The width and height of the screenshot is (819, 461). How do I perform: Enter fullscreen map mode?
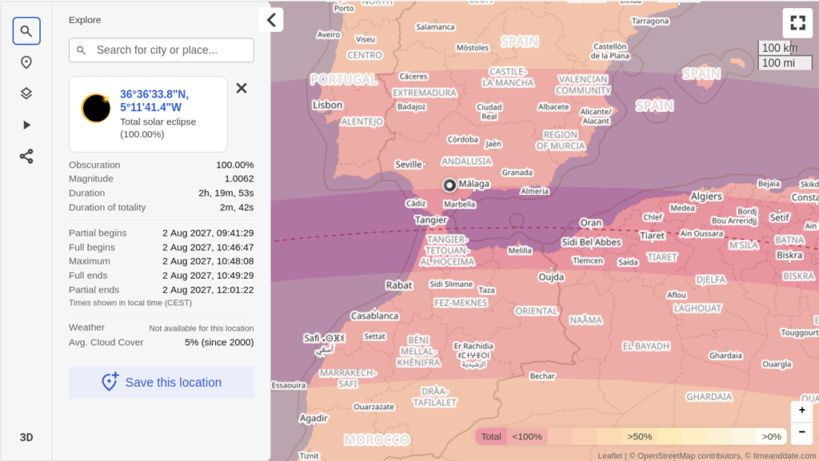click(797, 22)
